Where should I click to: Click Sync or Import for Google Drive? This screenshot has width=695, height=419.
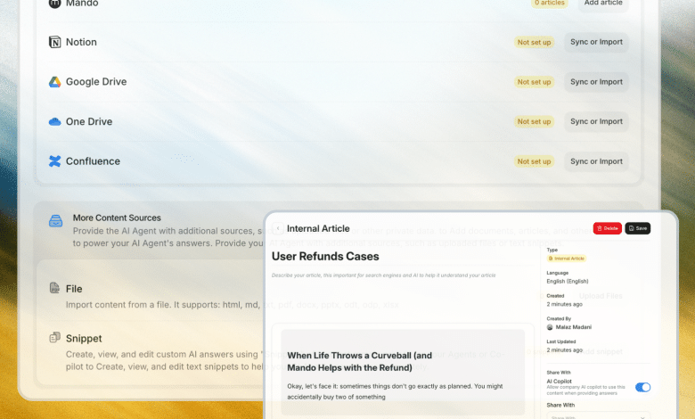596,82
